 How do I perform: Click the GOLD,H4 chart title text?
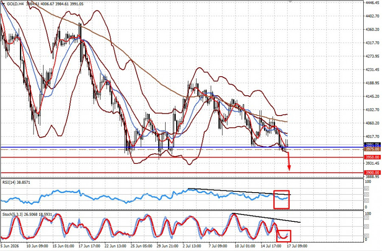pyautogui.click(x=15, y=4)
